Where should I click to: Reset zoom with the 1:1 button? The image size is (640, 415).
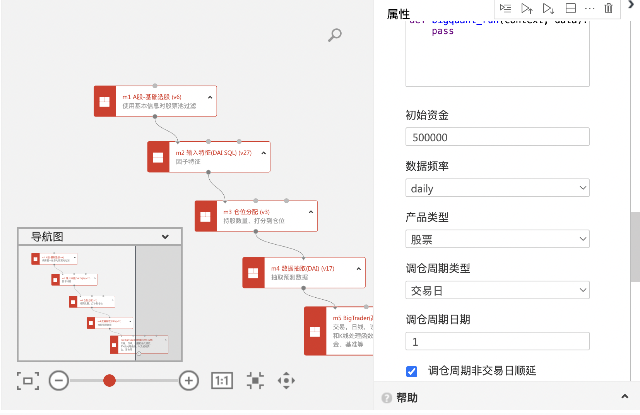pyautogui.click(x=222, y=381)
